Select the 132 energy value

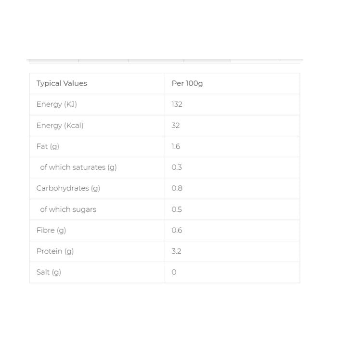pos(177,104)
